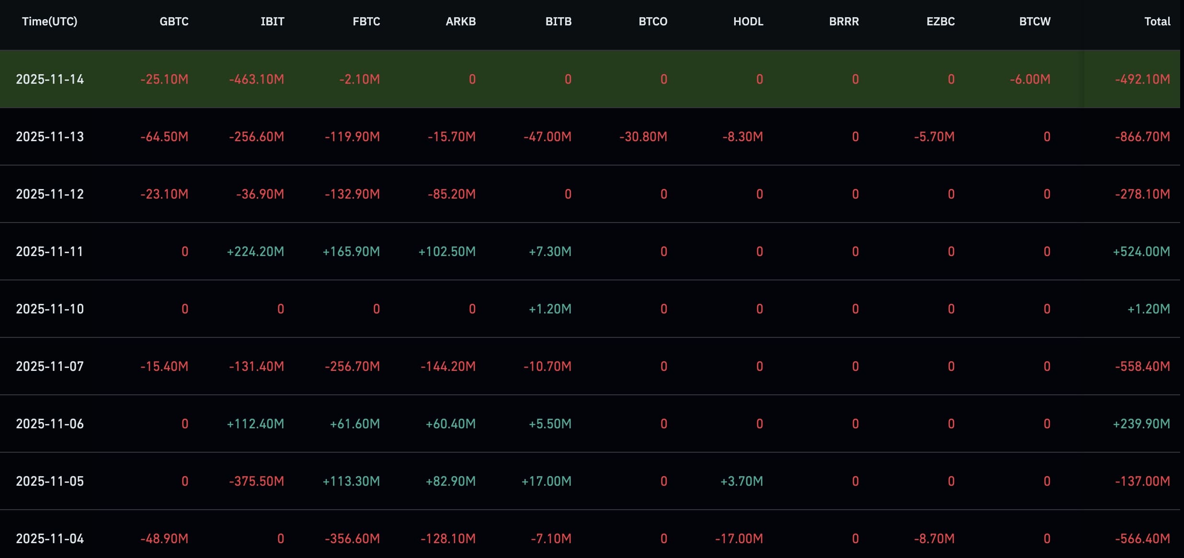Select the FBTC column header

click(x=366, y=22)
